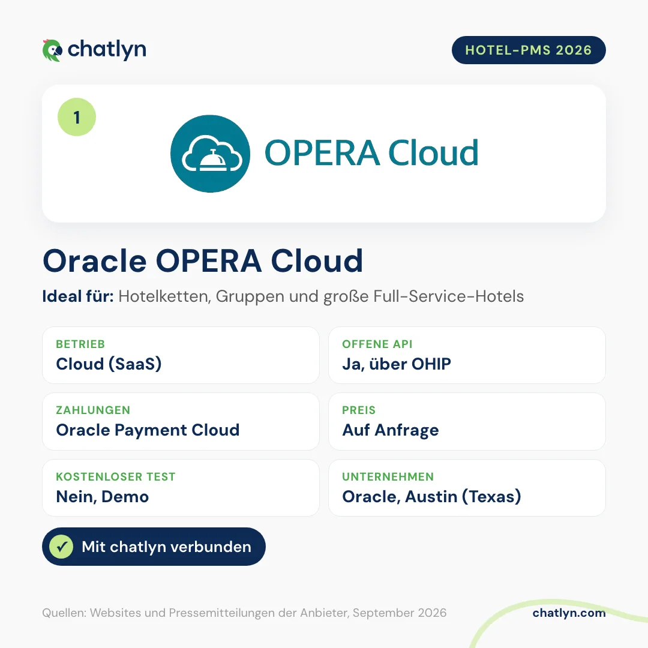Click the Auf Anfrage value

click(391, 430)
